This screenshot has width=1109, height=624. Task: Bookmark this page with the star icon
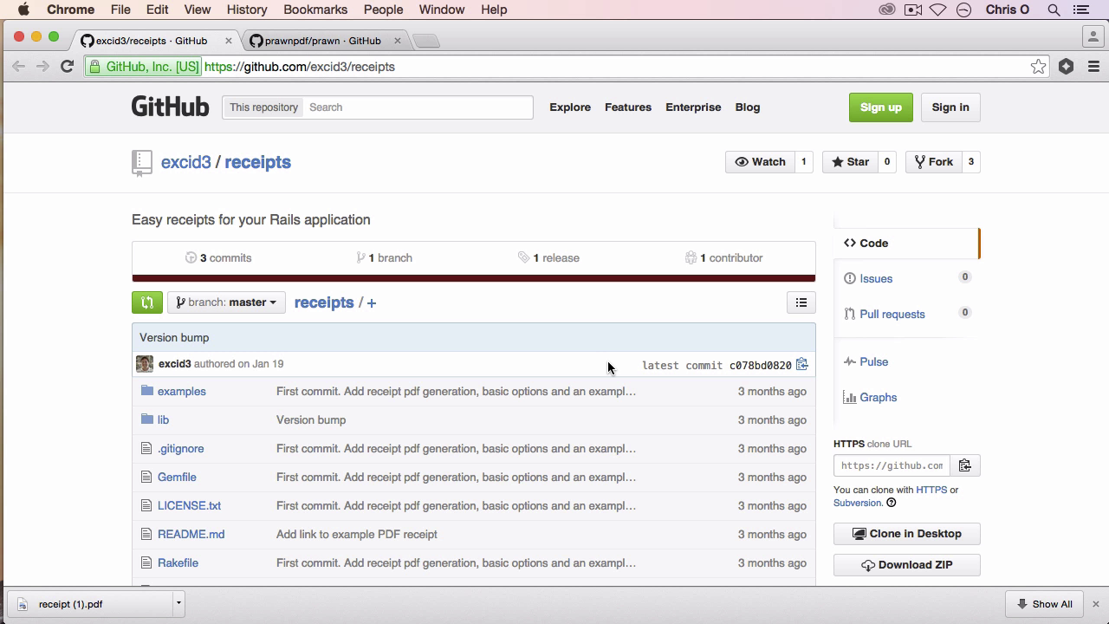pos(1038,67)
